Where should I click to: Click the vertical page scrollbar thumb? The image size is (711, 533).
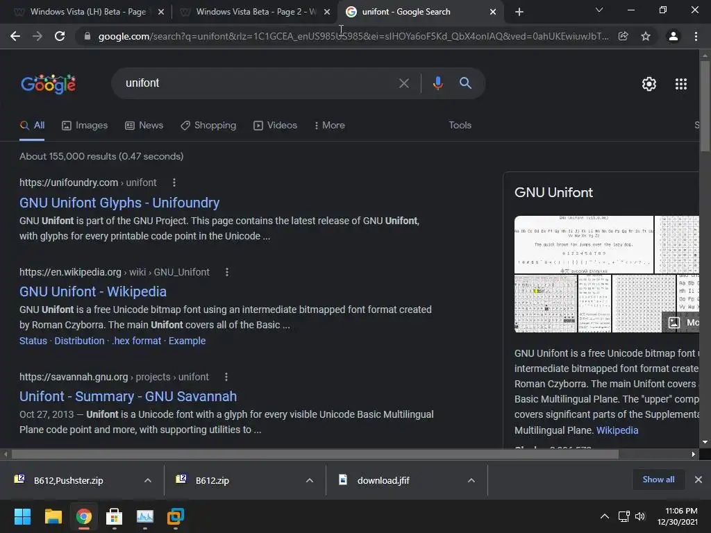[x=705, y=106]
